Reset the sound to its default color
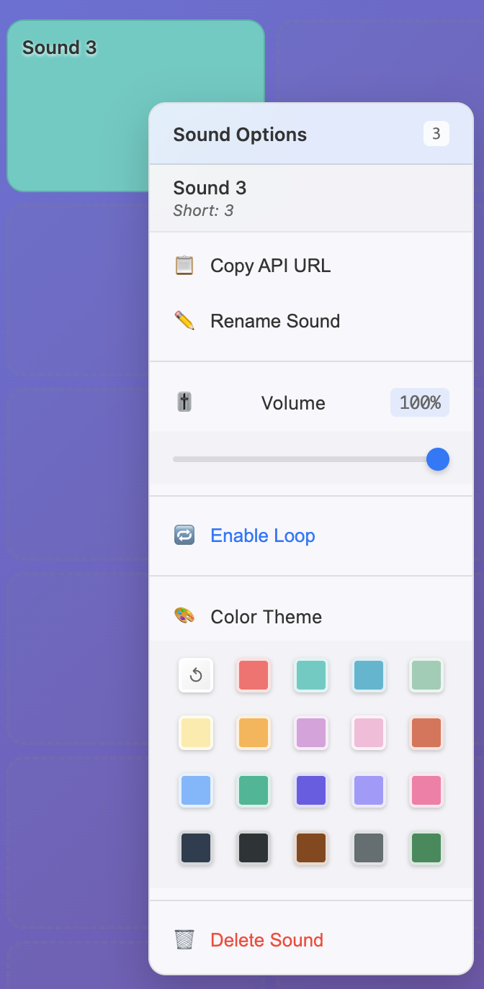484x989 pixels. click(195, 675)
